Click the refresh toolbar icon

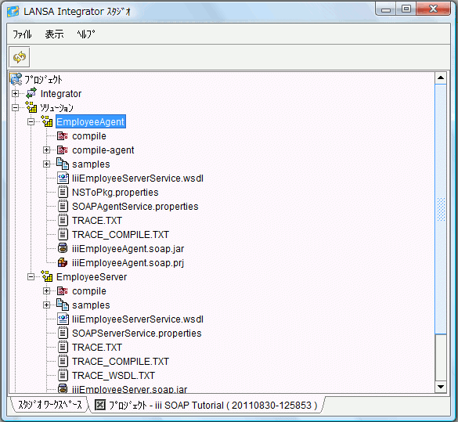(20, 57)
